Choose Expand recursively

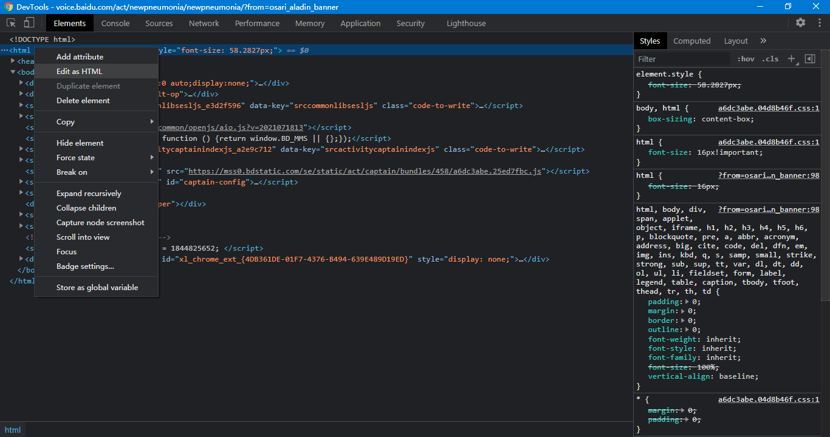pyautogui.click(x=96, y=193)
